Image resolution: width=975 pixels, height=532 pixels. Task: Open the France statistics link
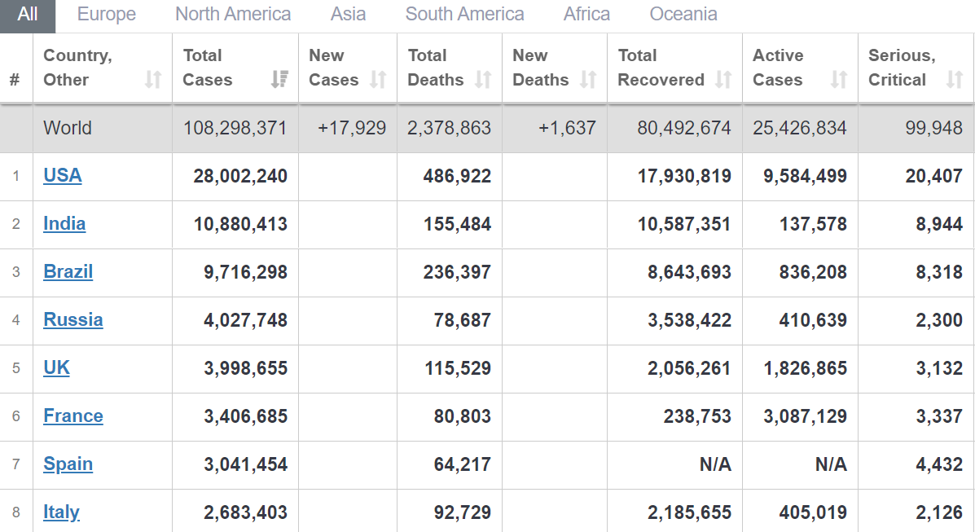[73, 415]
